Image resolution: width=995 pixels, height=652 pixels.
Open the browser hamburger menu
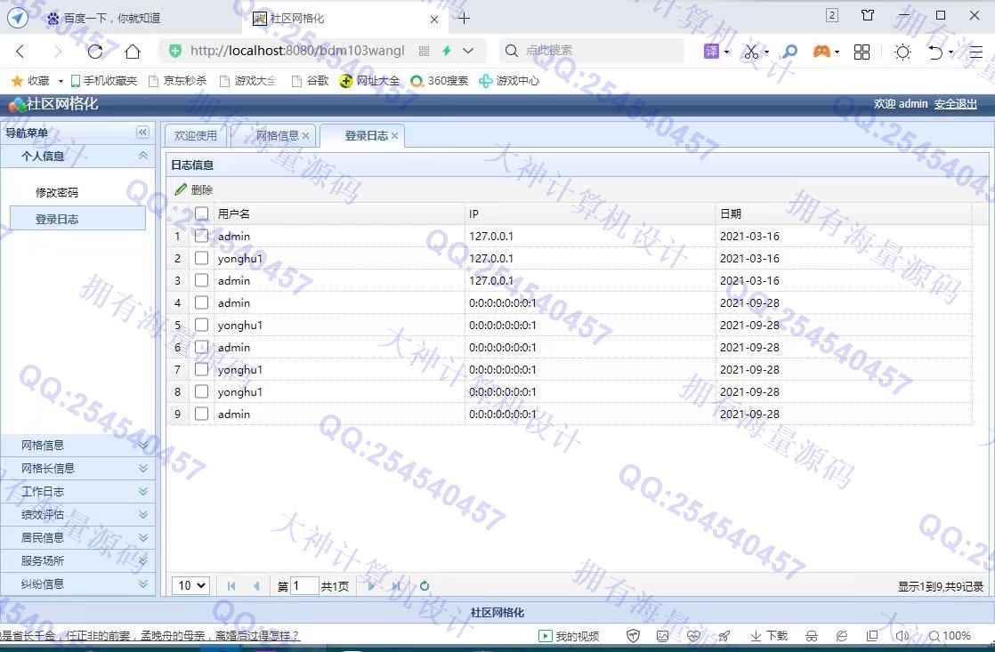[976, 52]
